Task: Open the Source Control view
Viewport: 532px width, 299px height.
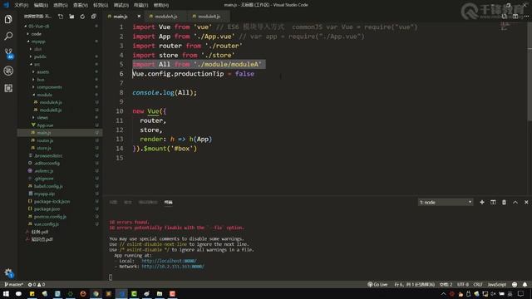Action: [x=8, y=53]
